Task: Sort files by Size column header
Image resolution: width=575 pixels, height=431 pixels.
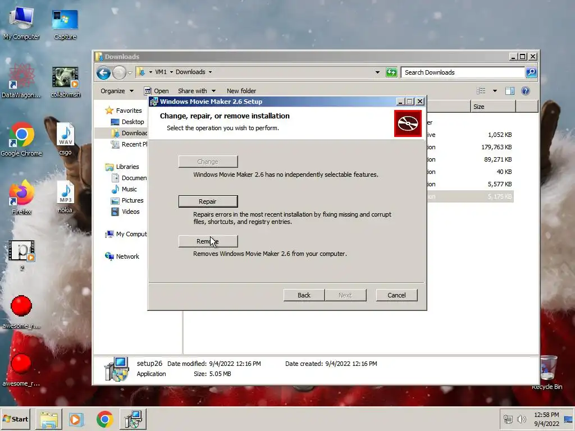Action: (x=493, y=107)
